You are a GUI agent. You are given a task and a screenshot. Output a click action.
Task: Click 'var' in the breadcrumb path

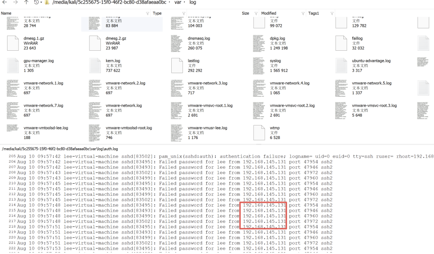tap(178, 3)
